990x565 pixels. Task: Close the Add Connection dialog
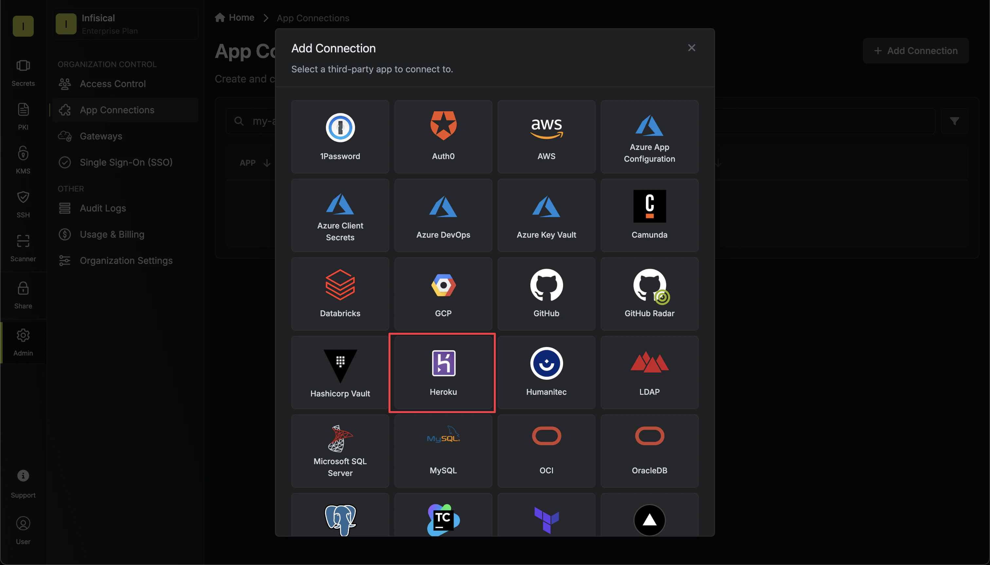click(x=691, y=48)
